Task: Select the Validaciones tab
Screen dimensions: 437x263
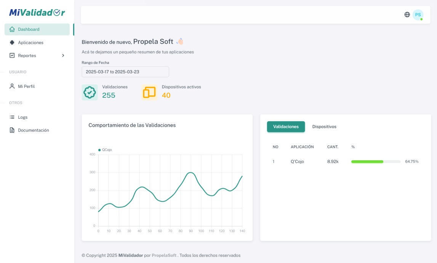Action: tap(286, 127)
